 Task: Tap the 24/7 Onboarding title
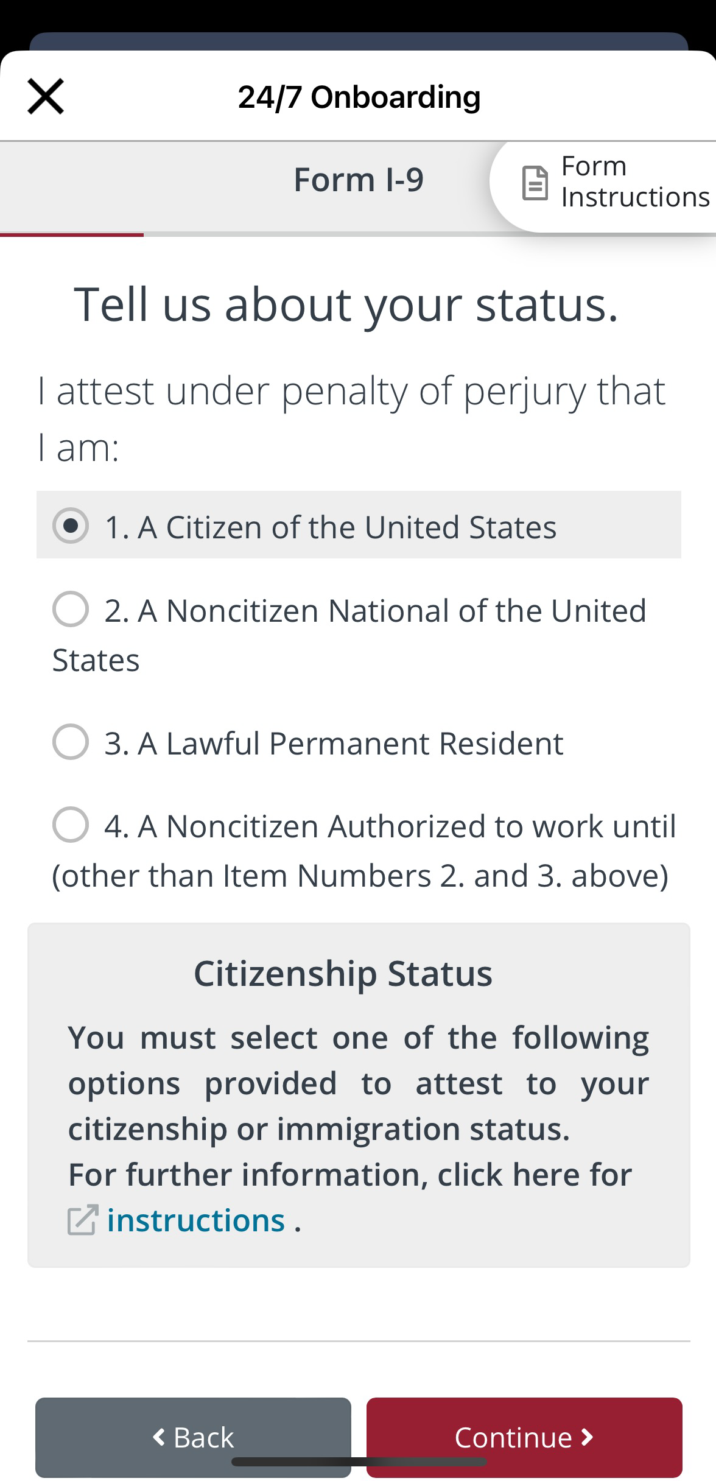coord(359,97)
